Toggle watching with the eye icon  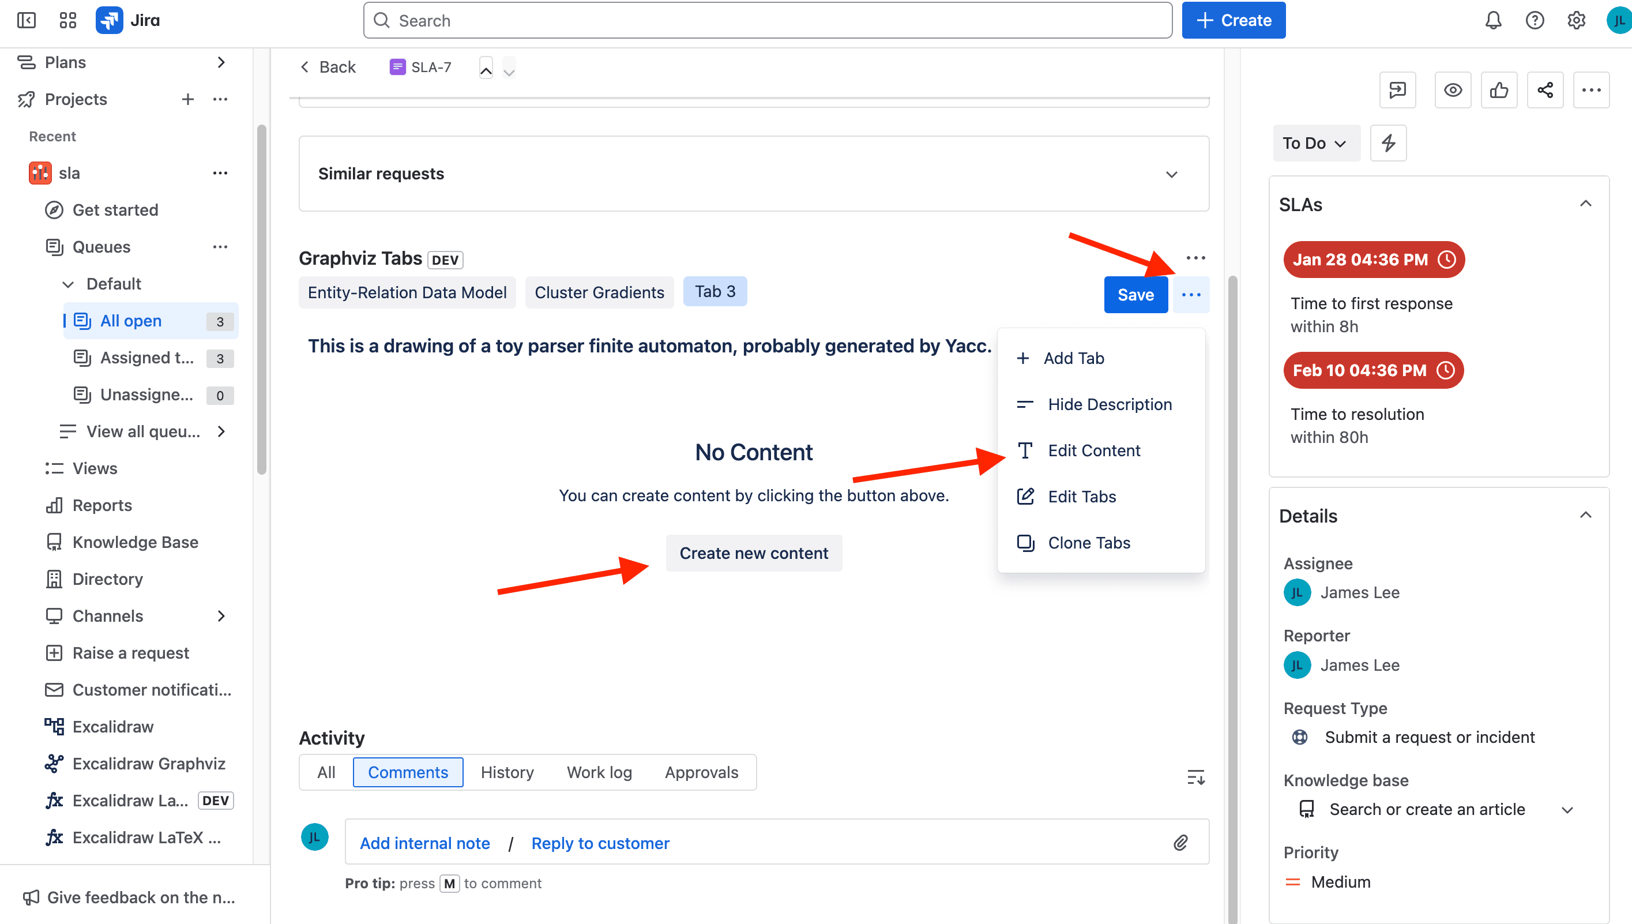(x=1453, y=90)
